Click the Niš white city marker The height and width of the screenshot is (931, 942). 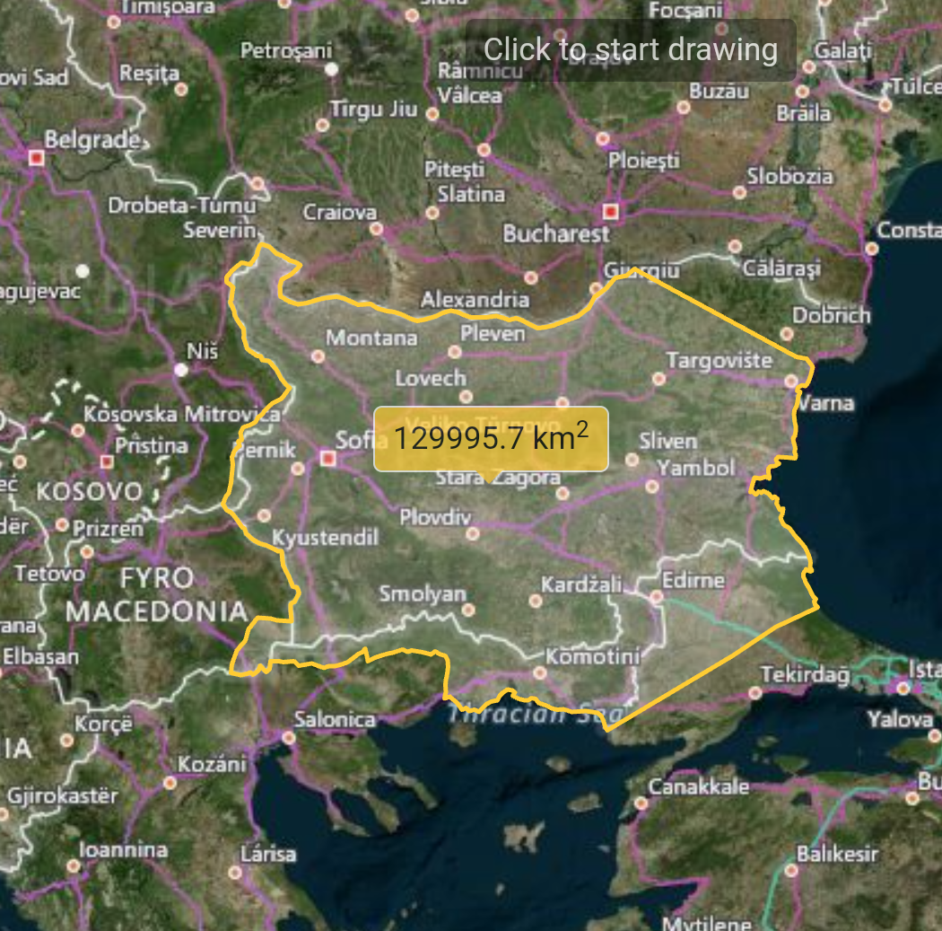[x=181, y=369]
